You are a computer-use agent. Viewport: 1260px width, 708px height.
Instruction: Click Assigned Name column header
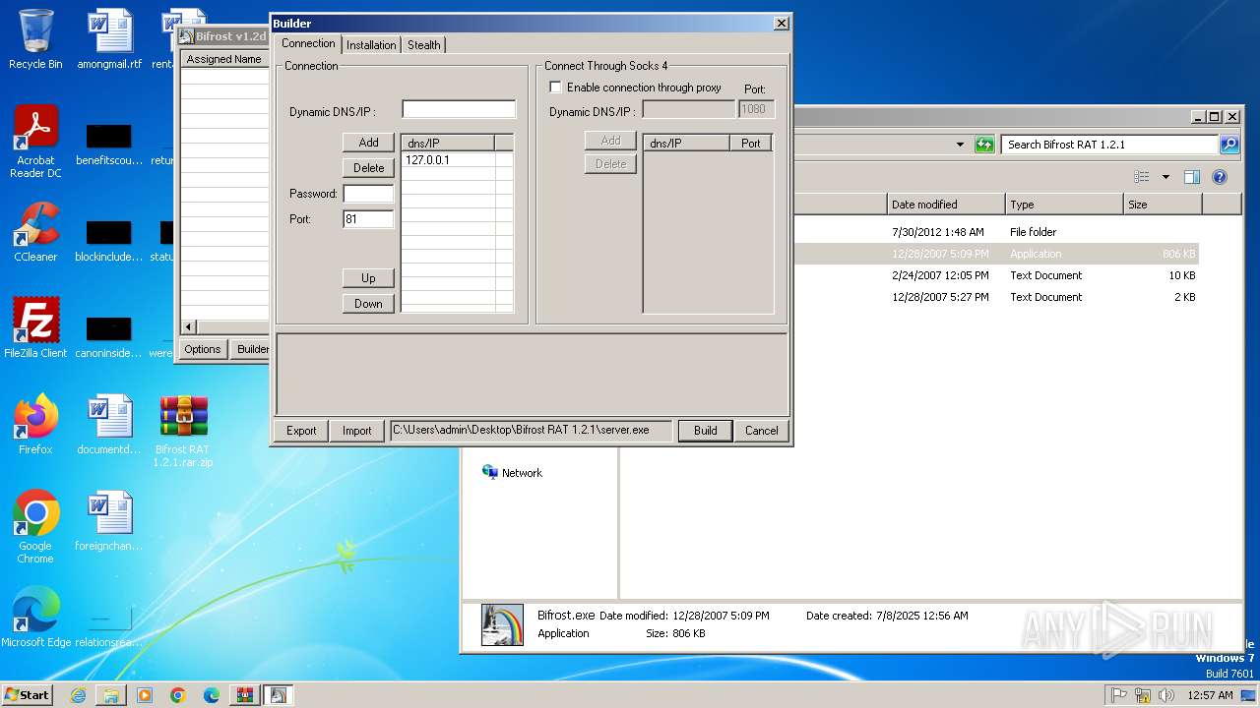[224, 59]
